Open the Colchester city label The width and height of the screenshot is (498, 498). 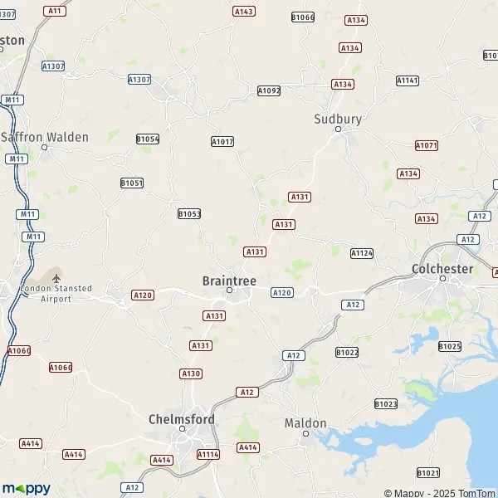tap(442, 269)
